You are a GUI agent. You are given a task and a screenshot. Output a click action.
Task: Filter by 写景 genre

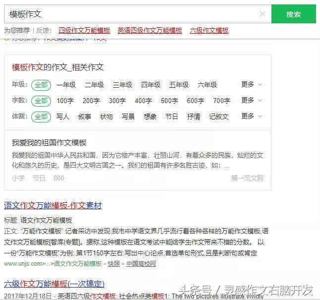[x=128, y=117]
